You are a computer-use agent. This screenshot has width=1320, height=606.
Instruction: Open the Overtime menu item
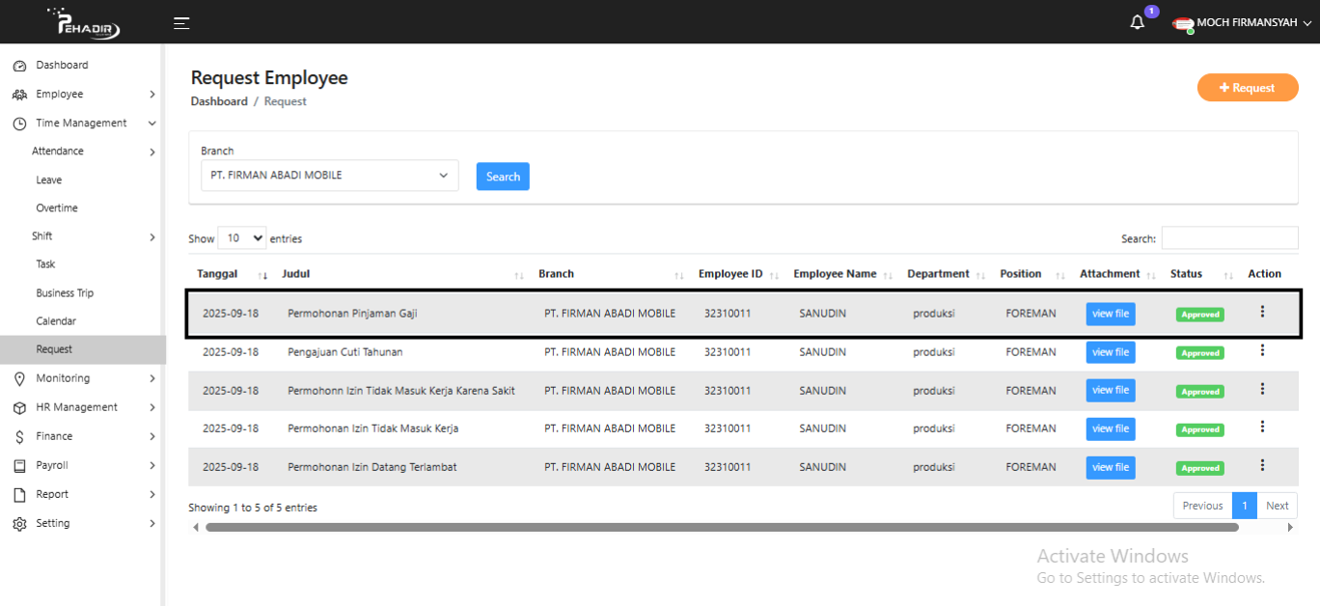coord(57,208)
